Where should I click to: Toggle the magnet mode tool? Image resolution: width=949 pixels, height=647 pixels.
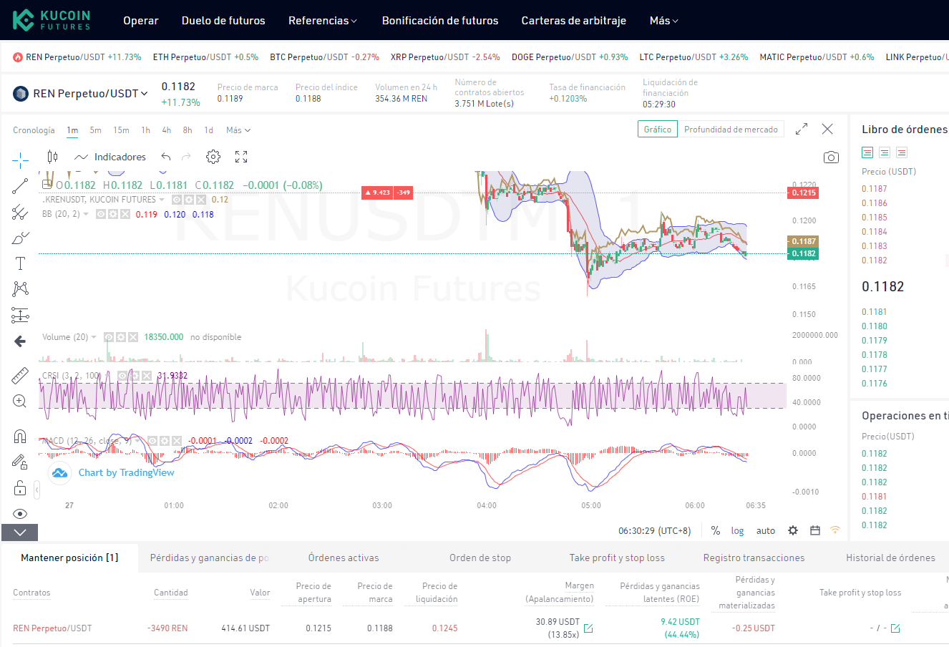tap(20, 436)
